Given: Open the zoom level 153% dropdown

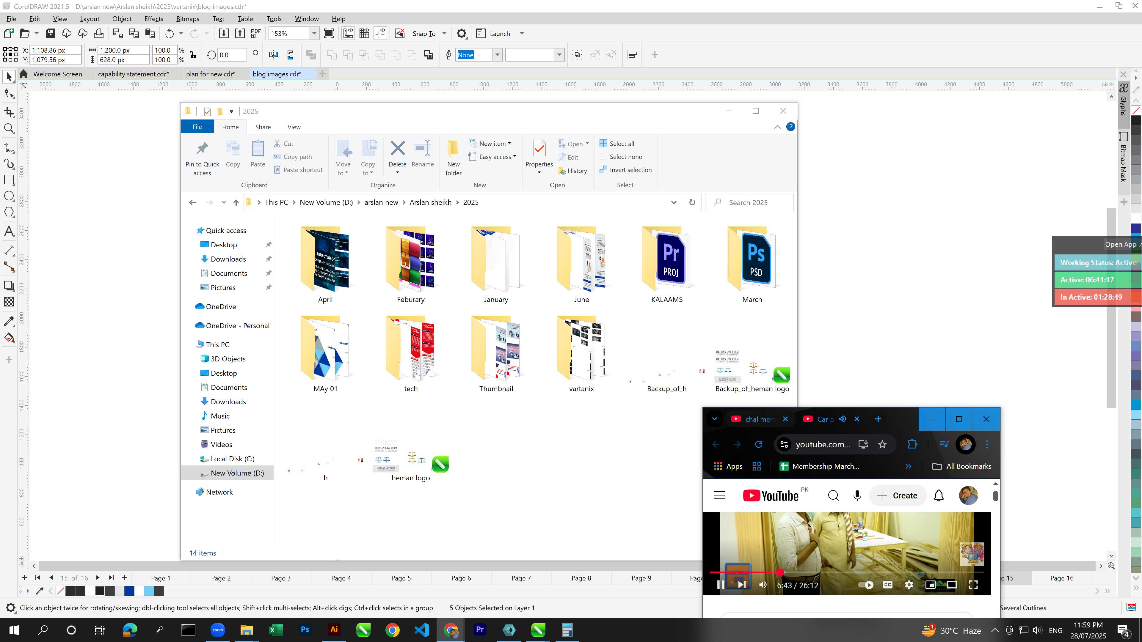Looking at the screenshot, I should point(314,33).
